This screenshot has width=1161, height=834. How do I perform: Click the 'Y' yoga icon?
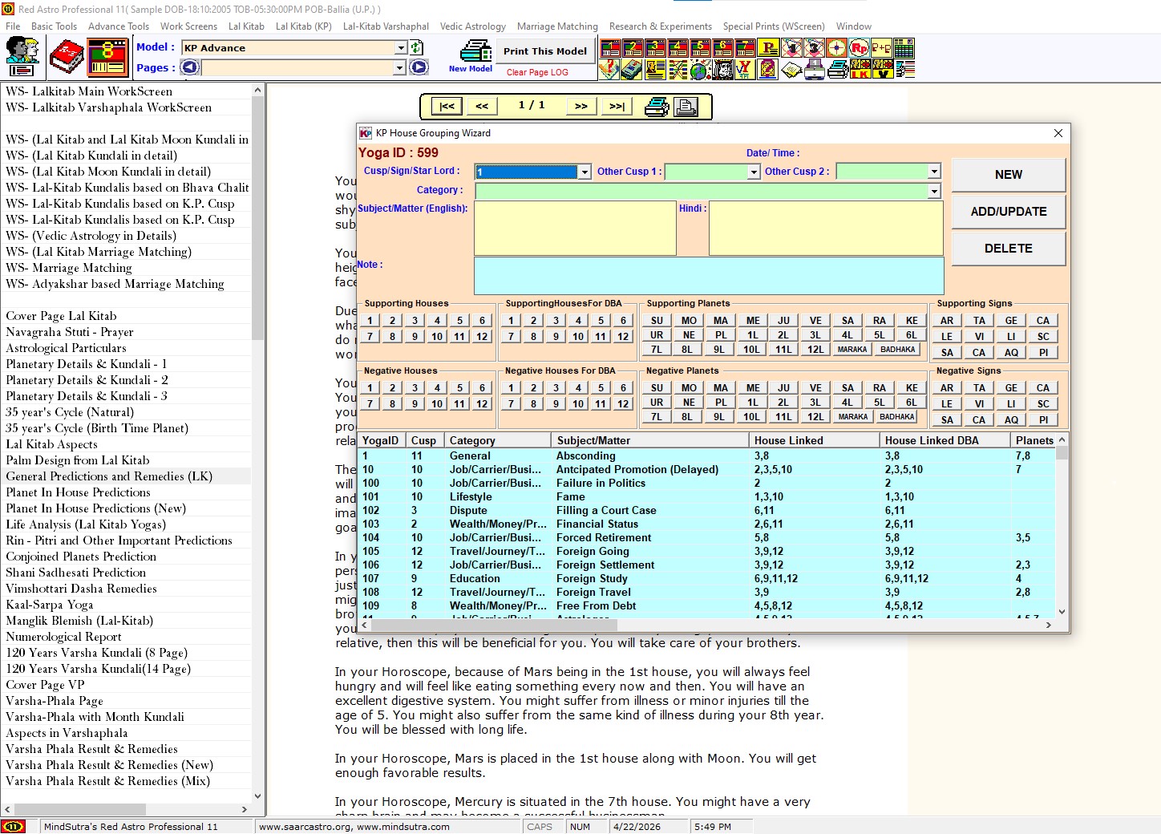[745, 70]
